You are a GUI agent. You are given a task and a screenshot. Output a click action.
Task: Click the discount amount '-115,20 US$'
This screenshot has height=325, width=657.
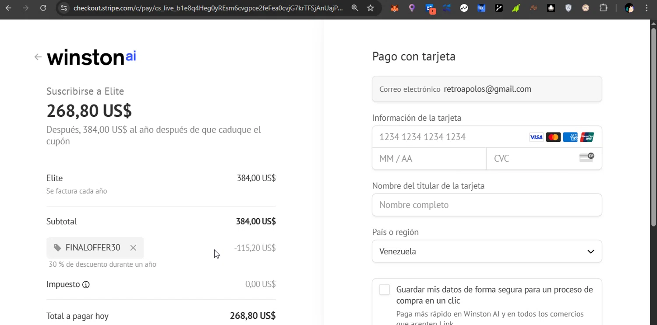coord(255,248)
